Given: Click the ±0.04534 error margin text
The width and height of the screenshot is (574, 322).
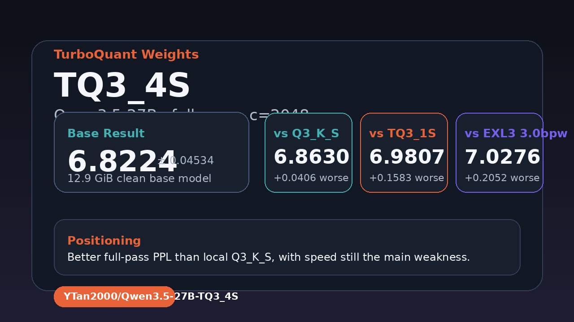Looking at the screenshot, I should [x=186, y=161].
